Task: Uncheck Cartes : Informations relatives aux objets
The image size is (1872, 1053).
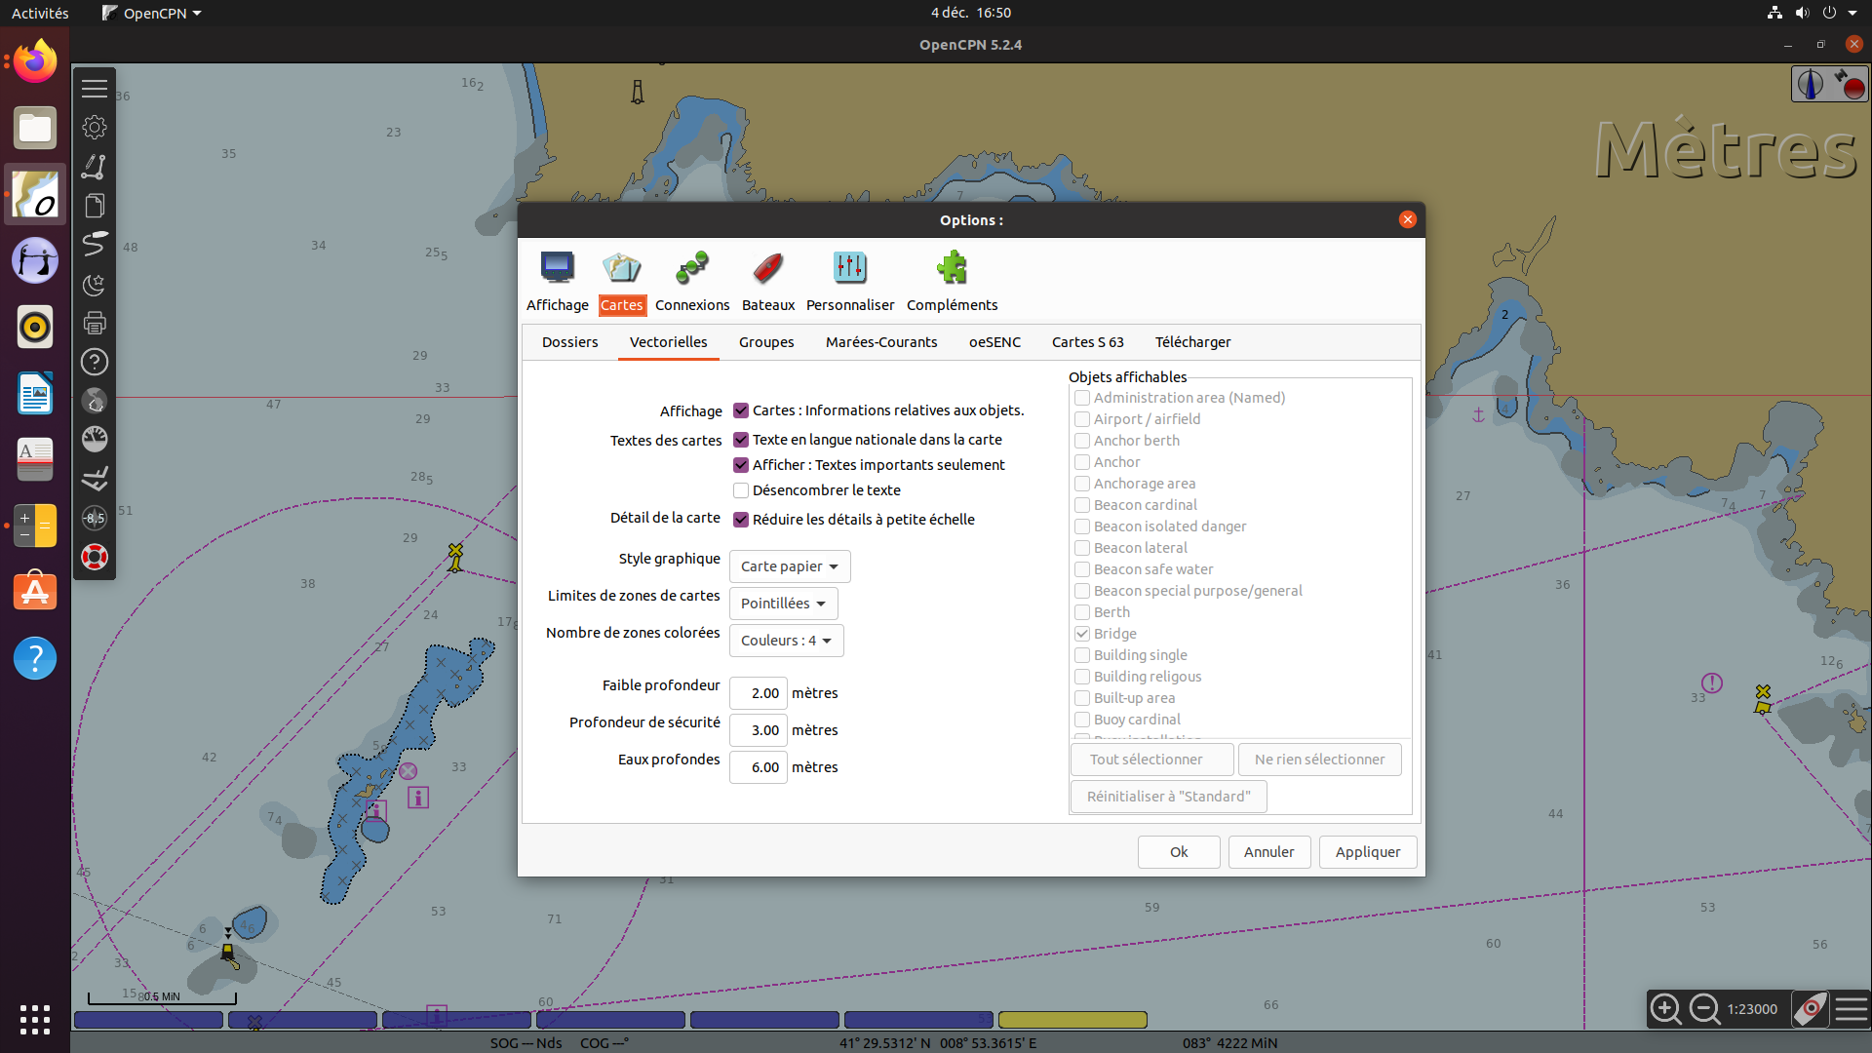Action: click(741, 410)
